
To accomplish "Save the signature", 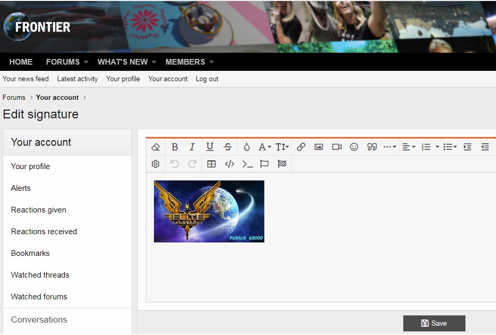I will (x=434, y=323).
